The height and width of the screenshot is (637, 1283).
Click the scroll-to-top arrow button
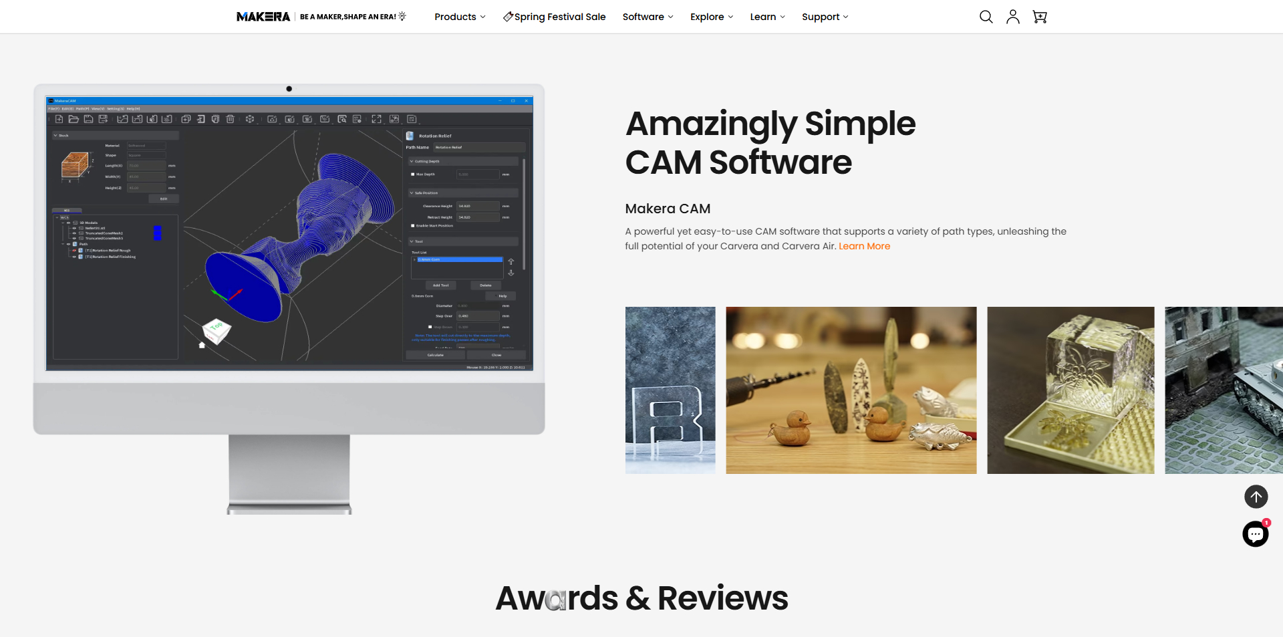[x=1256, y=497]
